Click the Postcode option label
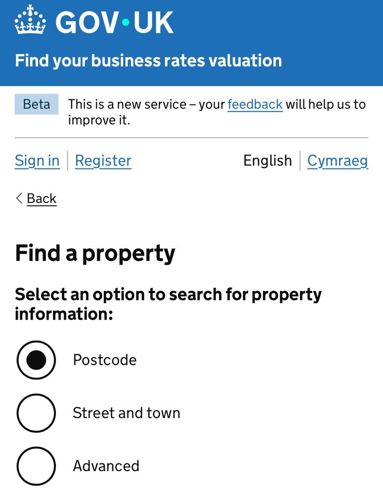 tap(104, 360)
